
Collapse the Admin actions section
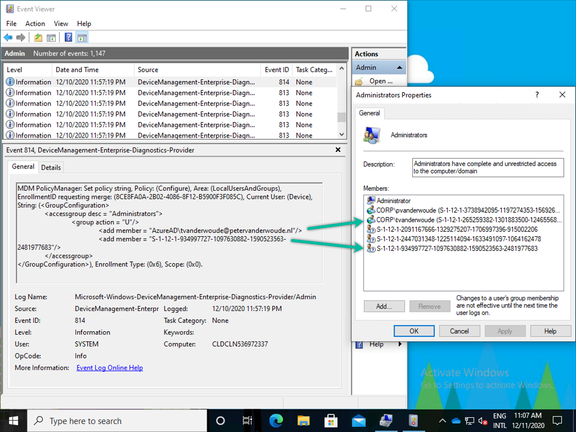click(x=400, y=67)
